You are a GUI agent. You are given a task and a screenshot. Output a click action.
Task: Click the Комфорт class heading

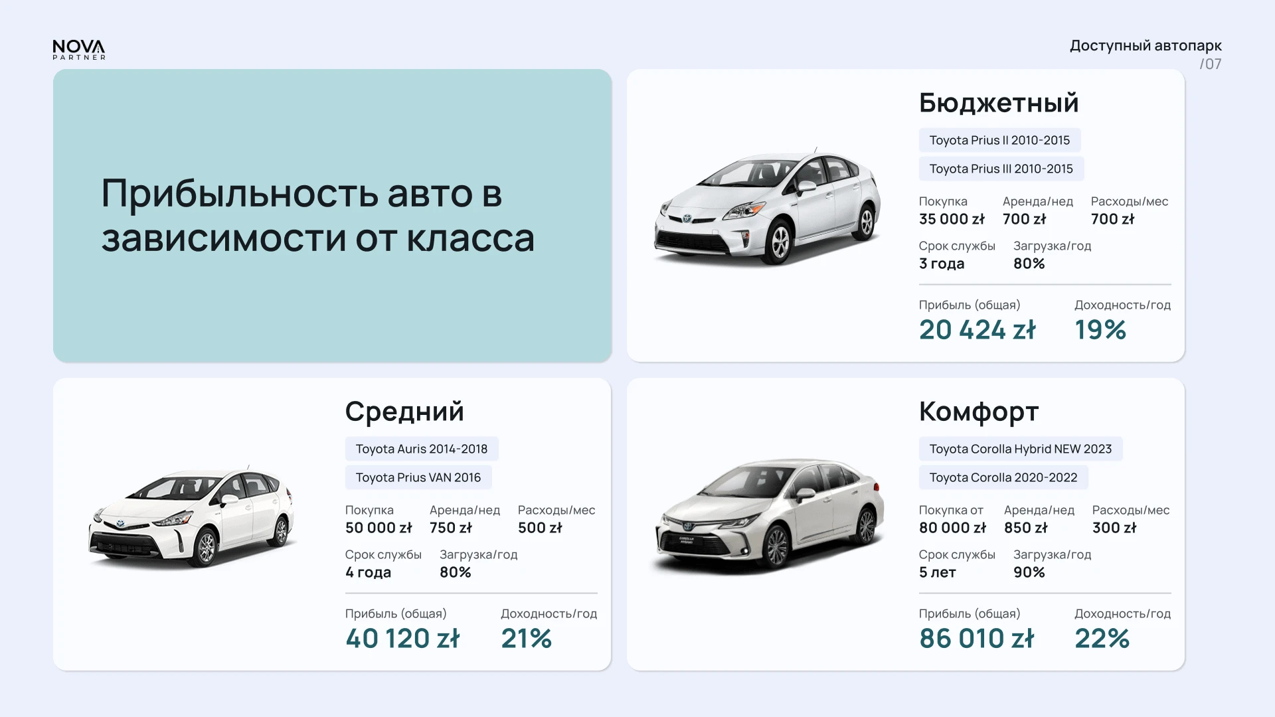tap(978, 412)
